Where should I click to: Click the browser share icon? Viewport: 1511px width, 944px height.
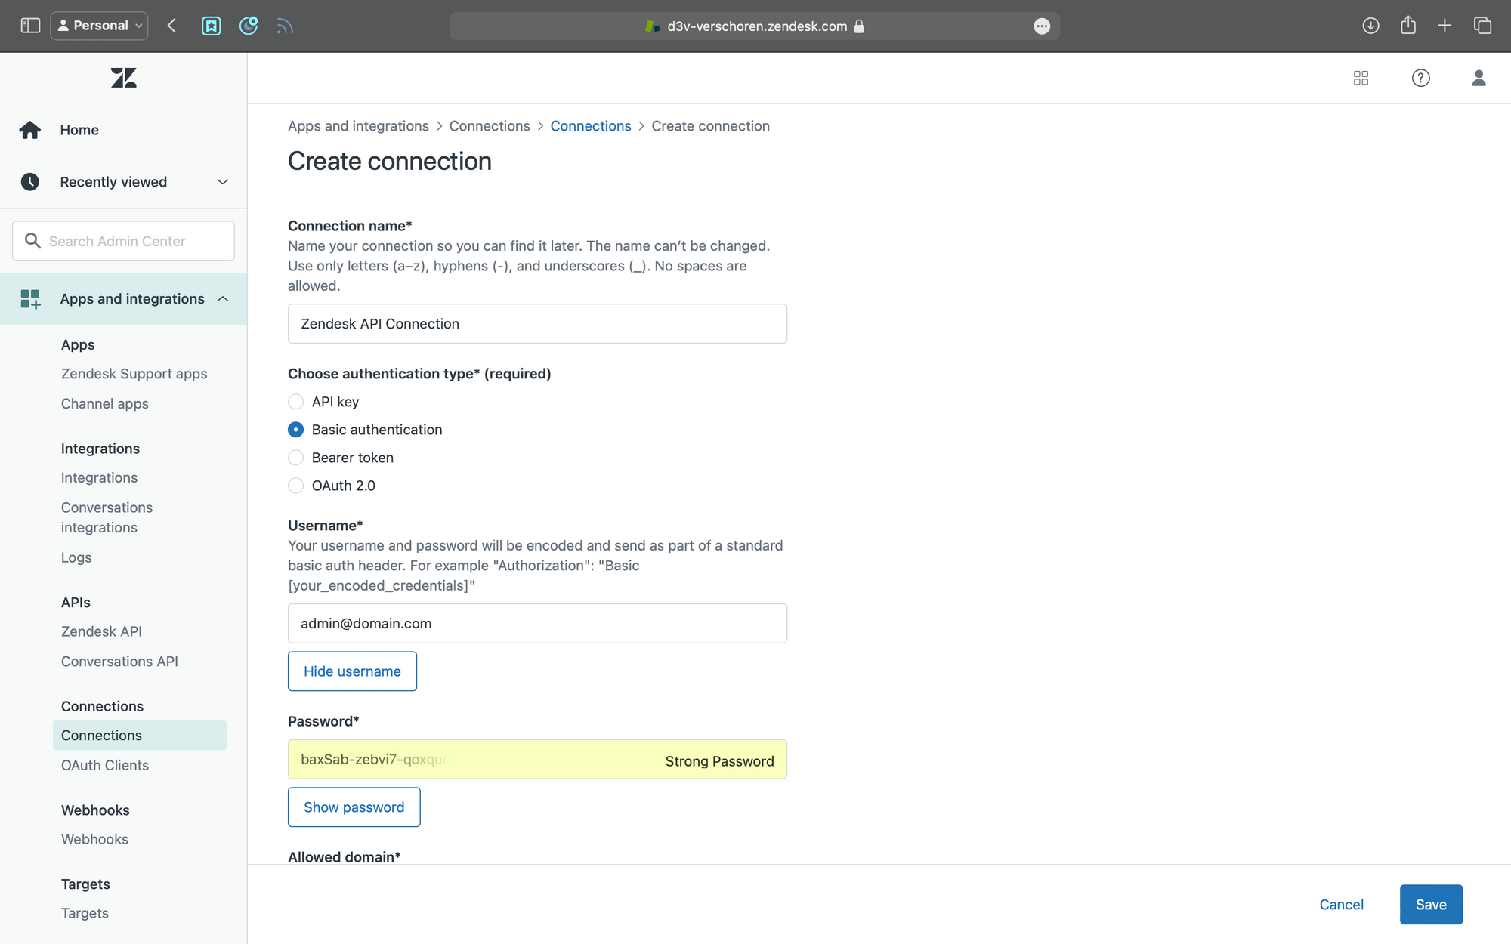[x=1407, y=26]
